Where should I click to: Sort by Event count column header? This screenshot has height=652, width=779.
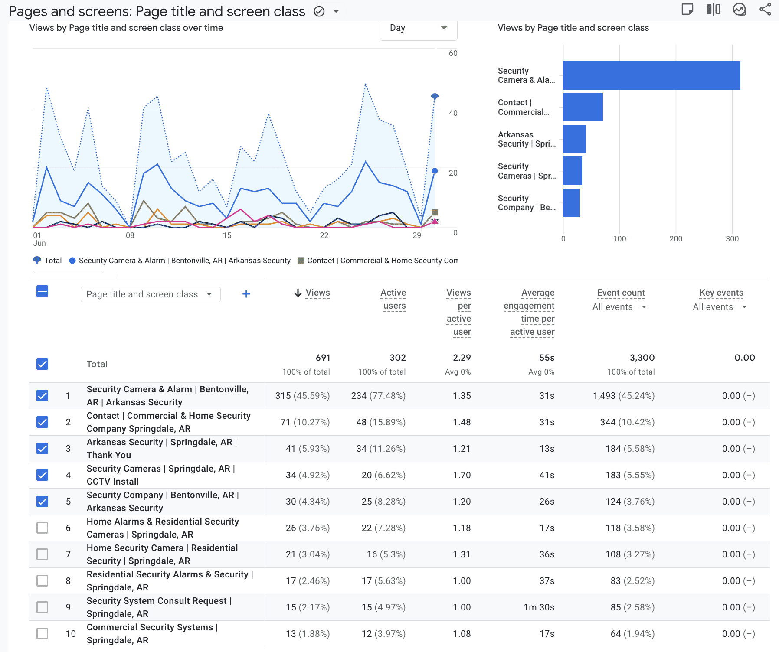(621, 293)
